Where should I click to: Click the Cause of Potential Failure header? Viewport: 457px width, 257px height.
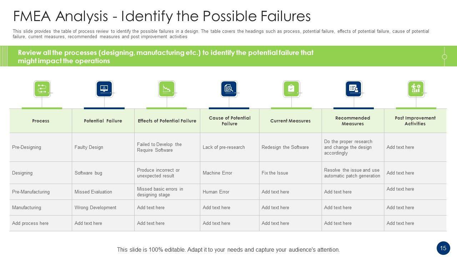(x=230, y=121)
